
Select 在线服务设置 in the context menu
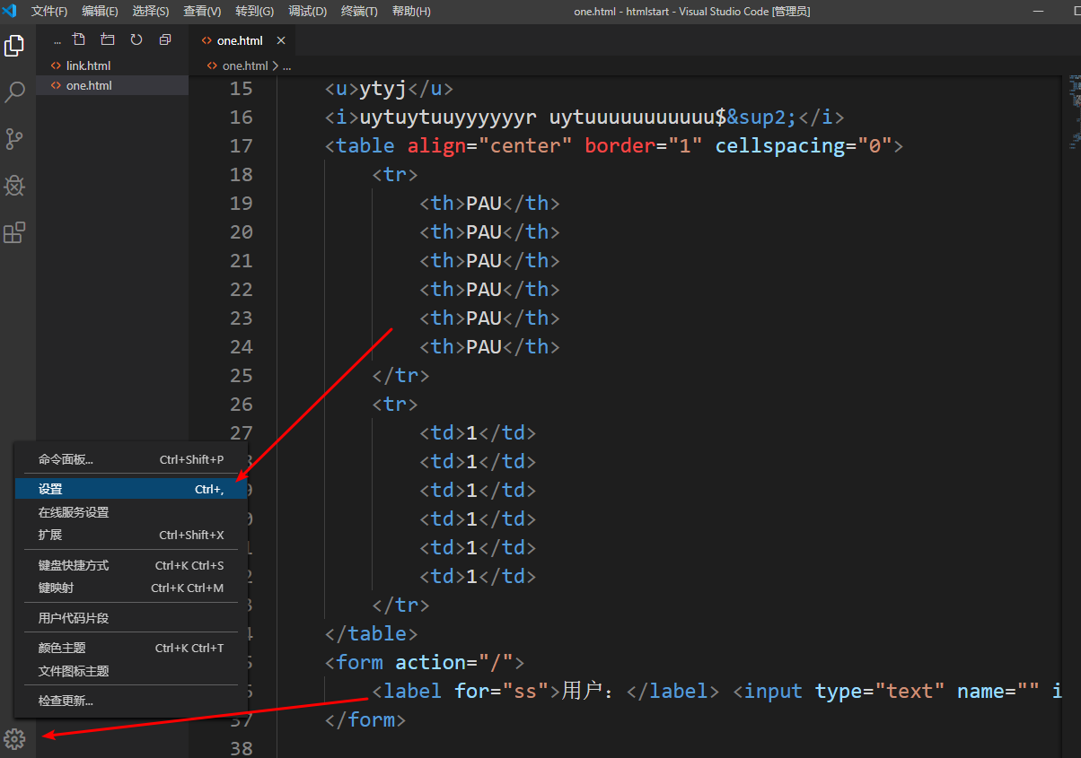pyautogui.click(x=131, y=512)
